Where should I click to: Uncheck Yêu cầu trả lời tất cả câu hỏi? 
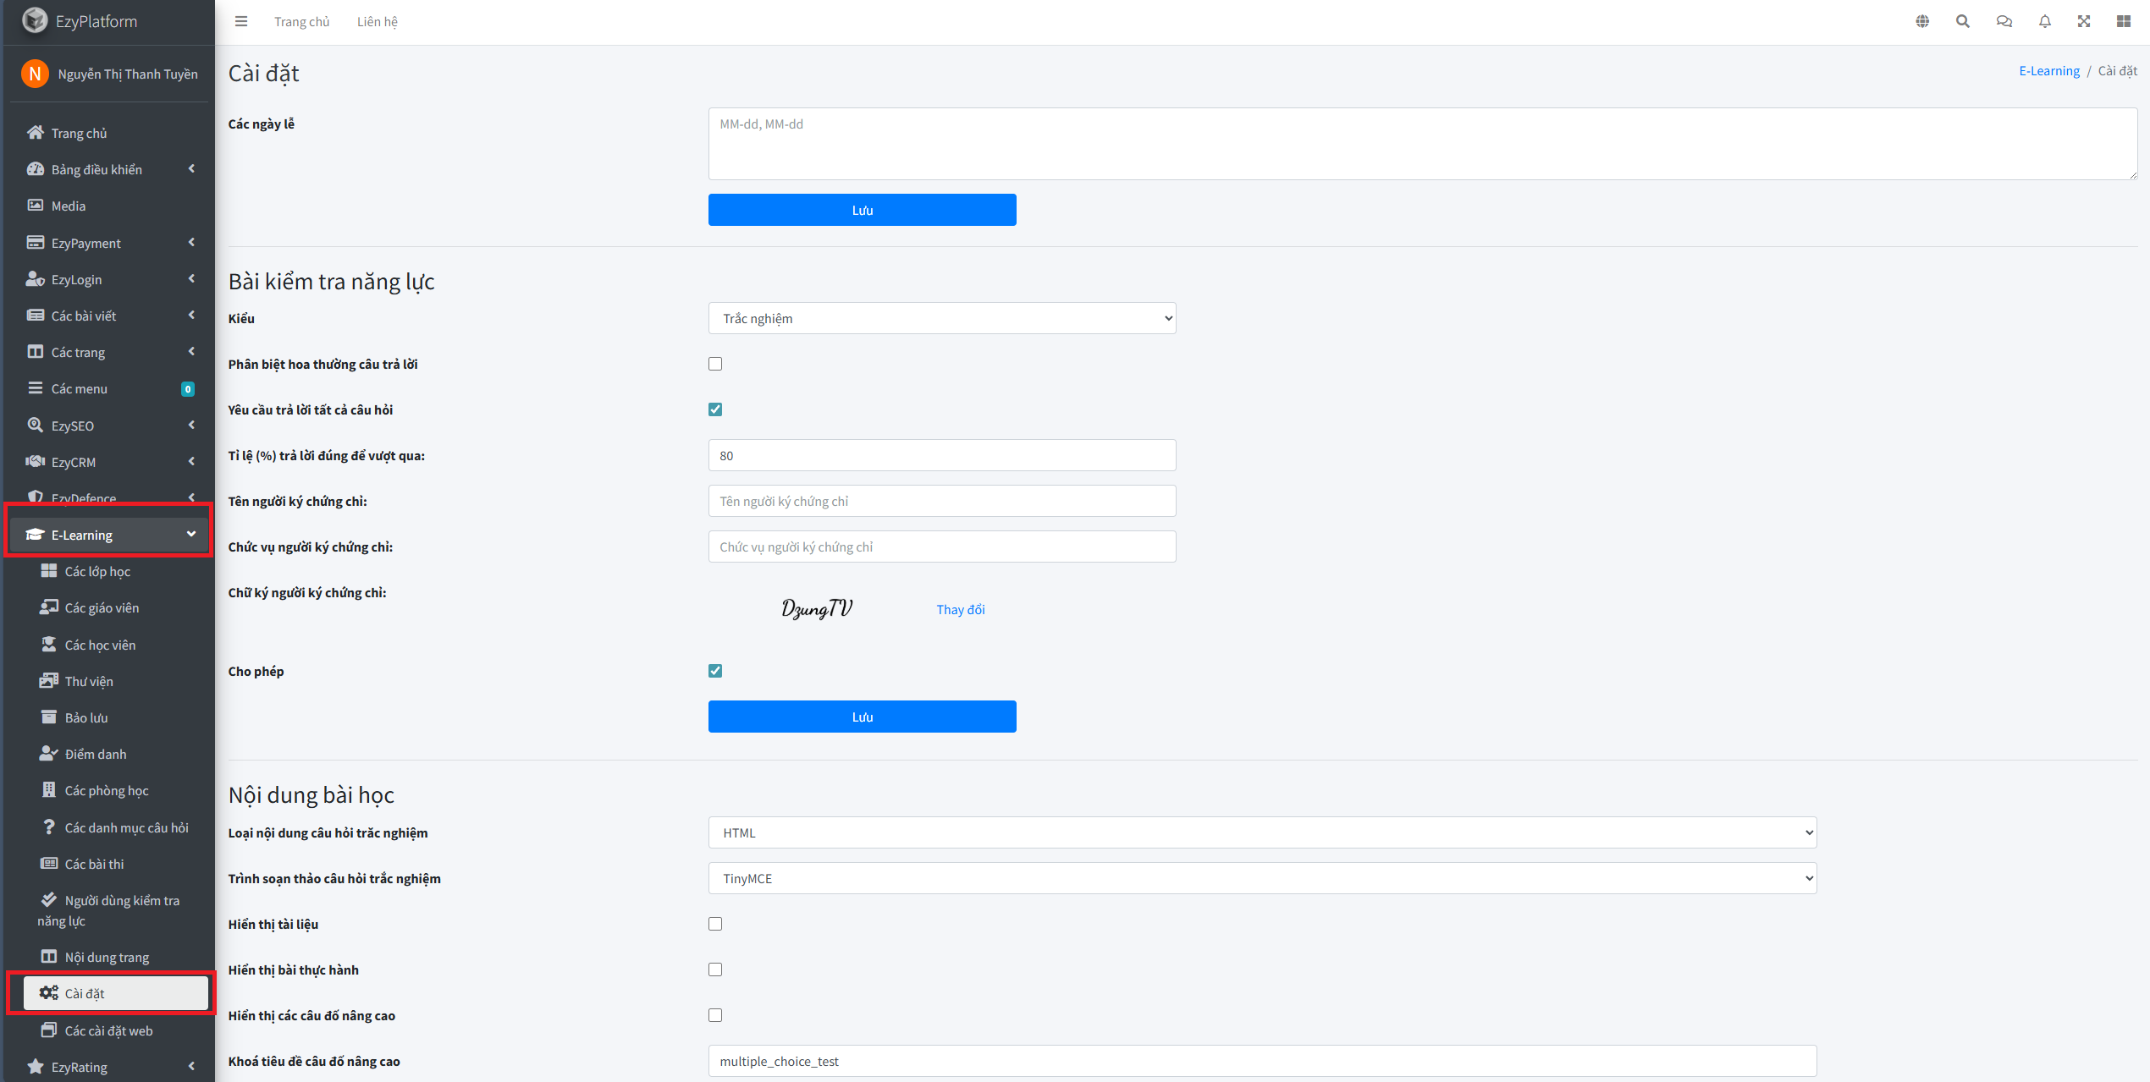pos(715,409)
